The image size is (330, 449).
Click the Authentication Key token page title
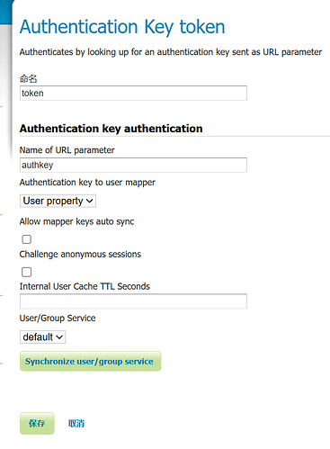[122, 27]
